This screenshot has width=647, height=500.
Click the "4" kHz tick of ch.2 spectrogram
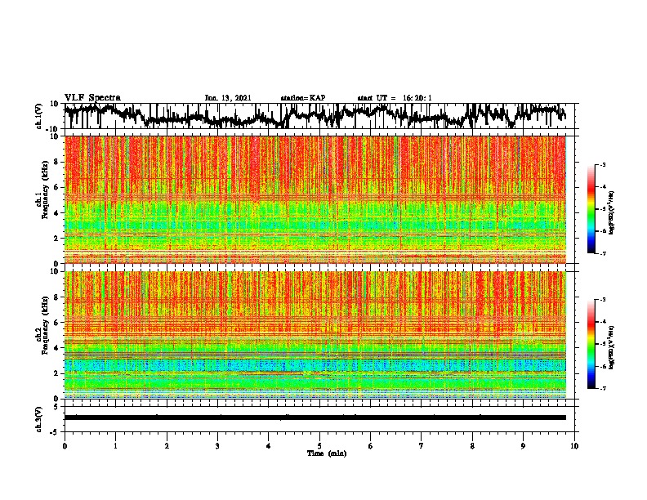click(x=57, y=348)
